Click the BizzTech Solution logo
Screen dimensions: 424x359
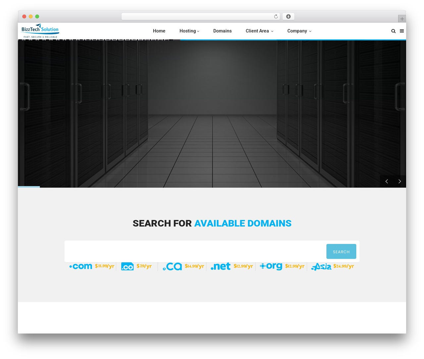[40, 31]
